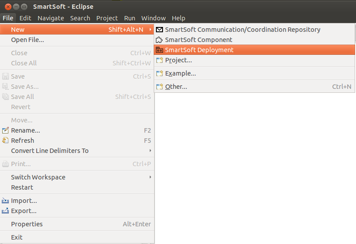The width and height of the screenshot is (356, 244).
Task: Click the Save All icon
Action: (x=5, y=97)
